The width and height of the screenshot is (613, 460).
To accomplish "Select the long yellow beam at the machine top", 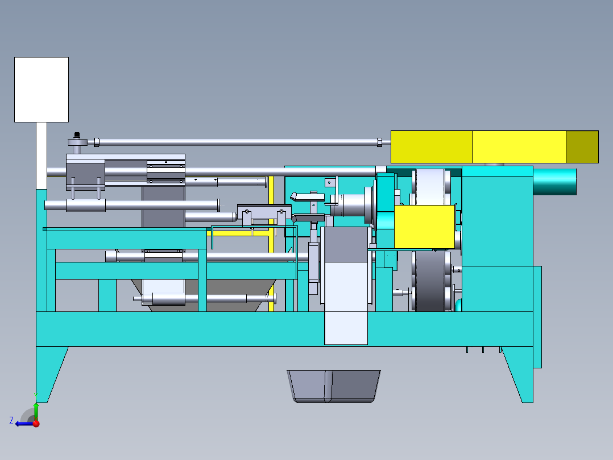I will click(x=495, y=147).
